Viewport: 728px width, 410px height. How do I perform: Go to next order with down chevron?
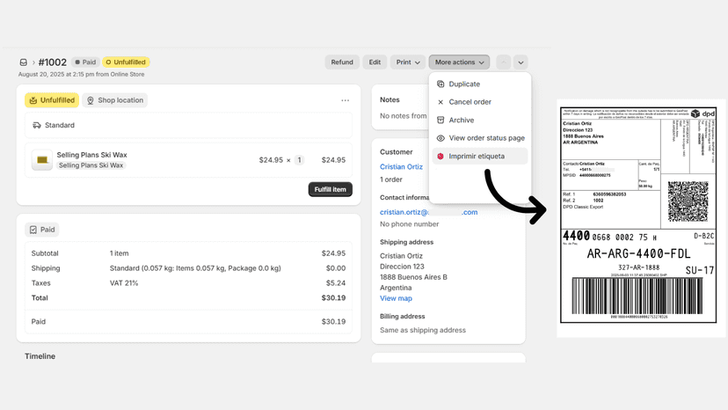[521, 62]
